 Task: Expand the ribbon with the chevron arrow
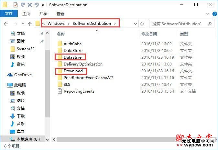pos(208,14)
